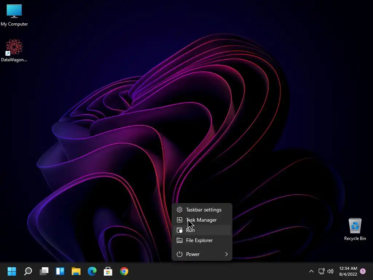The width and height of the screenshot is (373, 280).
Task: Open taskbar Search magnifier
Action: 28,271
